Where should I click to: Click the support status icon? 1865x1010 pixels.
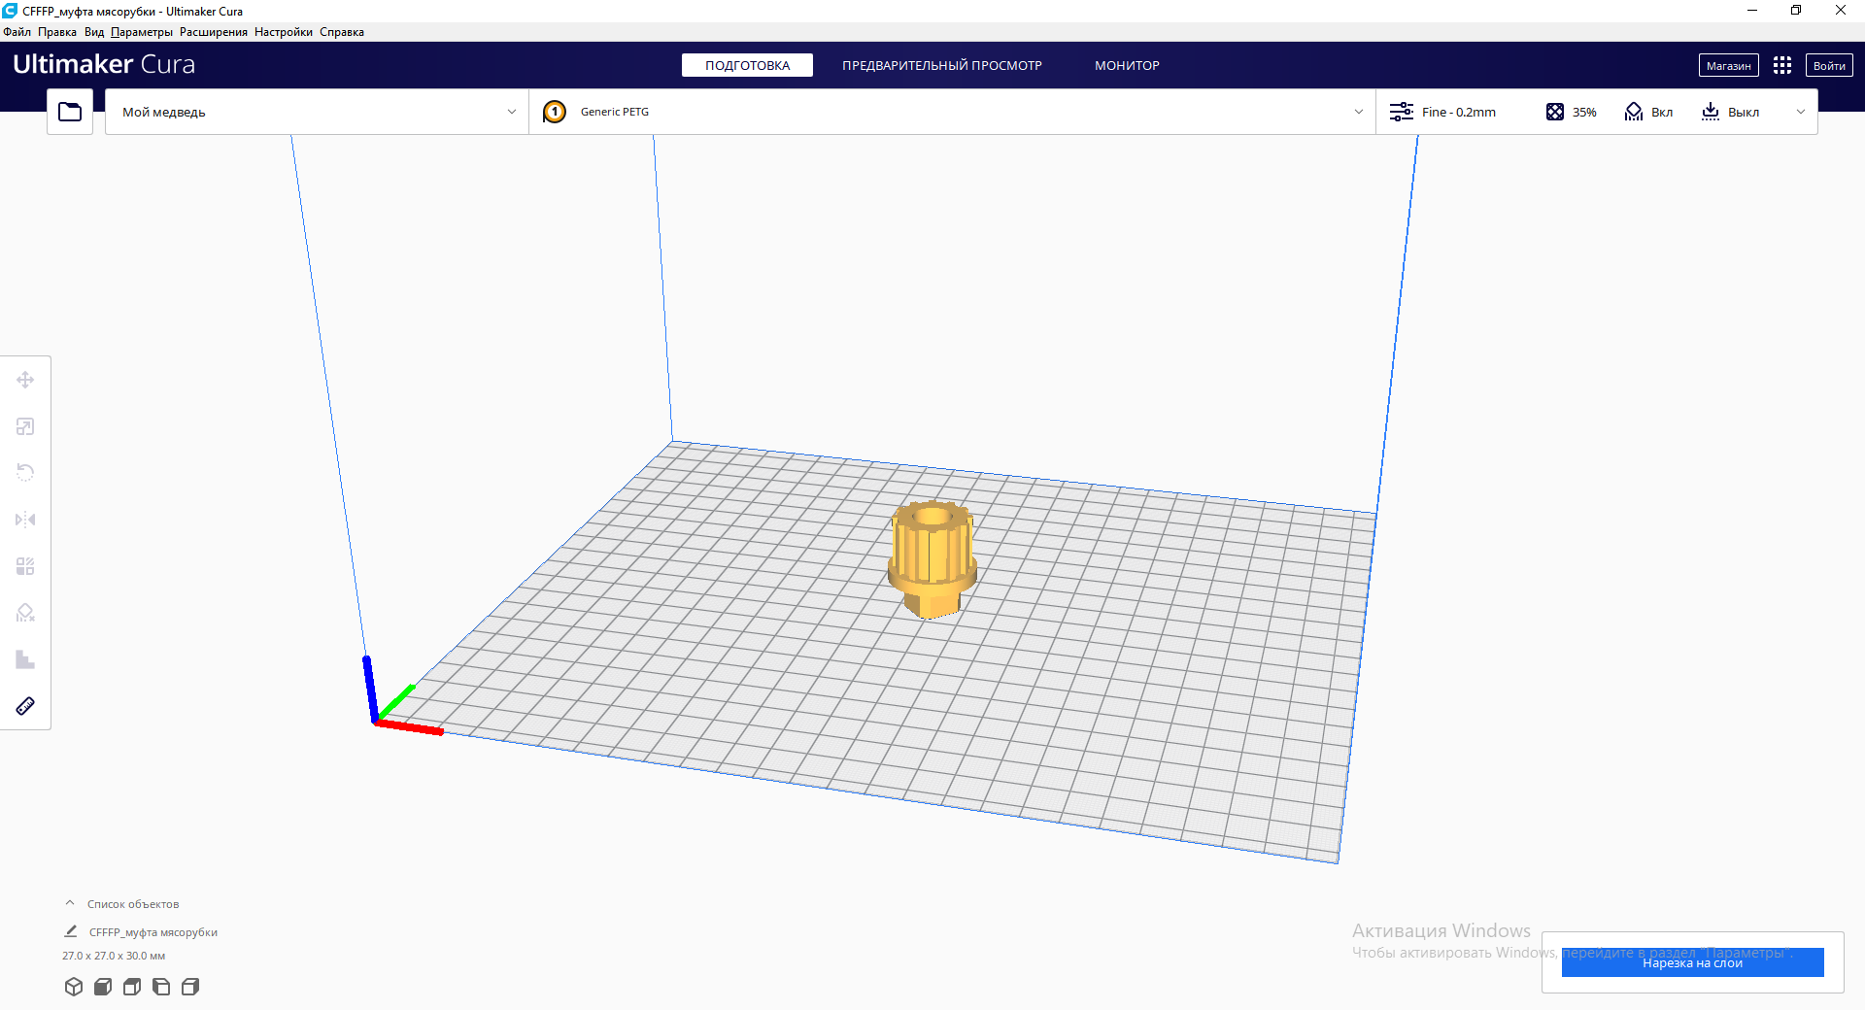(1634, 112)
